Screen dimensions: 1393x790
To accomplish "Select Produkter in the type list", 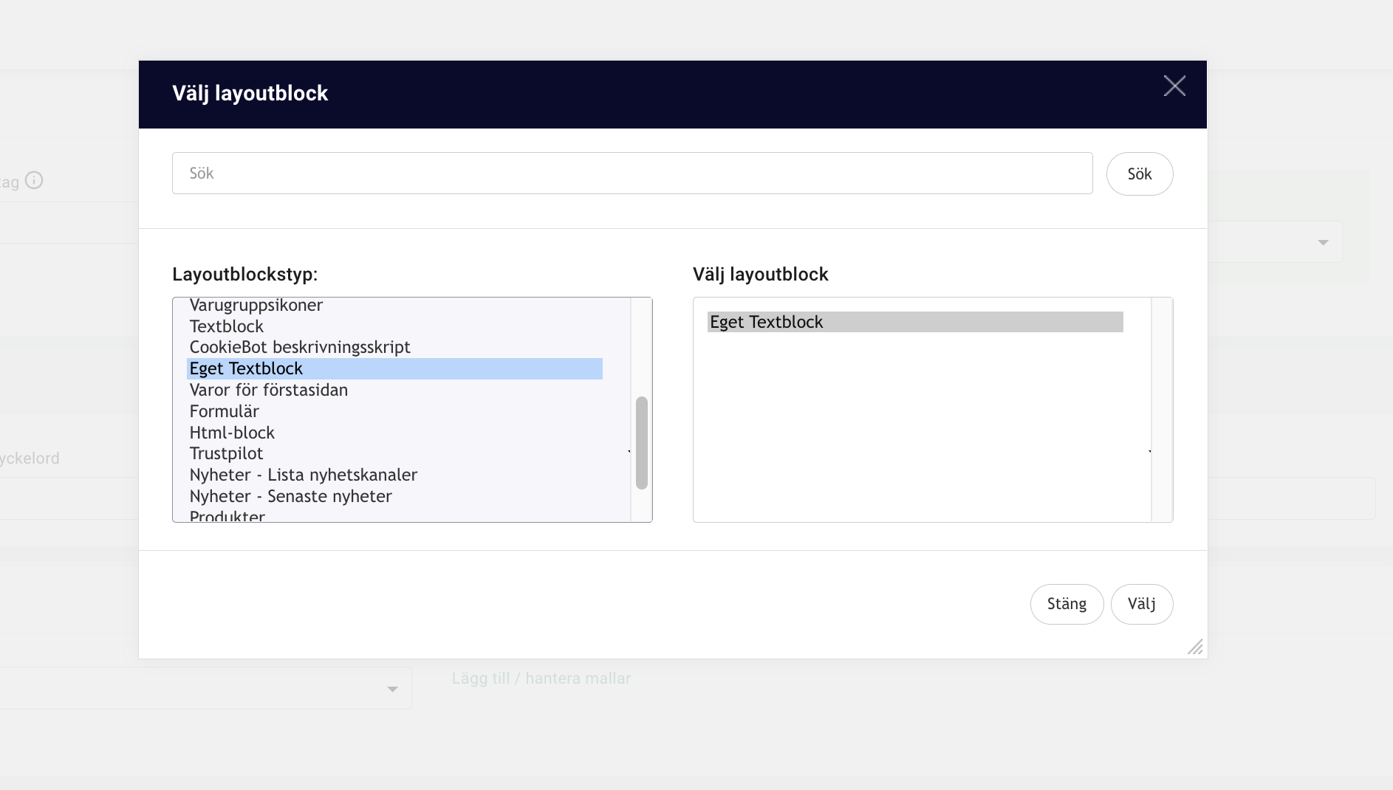I will 394,515.
